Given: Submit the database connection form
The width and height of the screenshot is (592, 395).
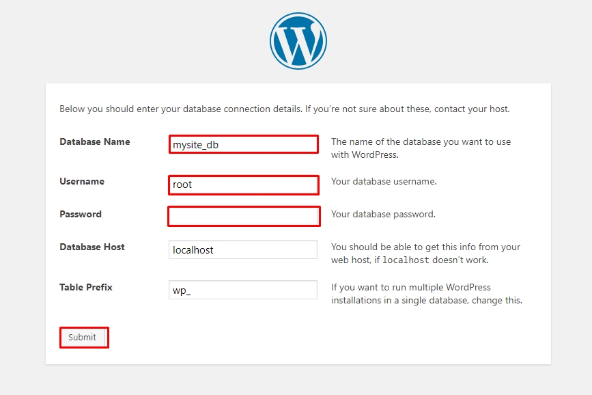Looking at the screenshot, I should tap(84, 337).
